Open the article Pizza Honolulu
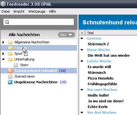This screenshot has width=137, height=115. pyautogui.click(x=101, y=78)
